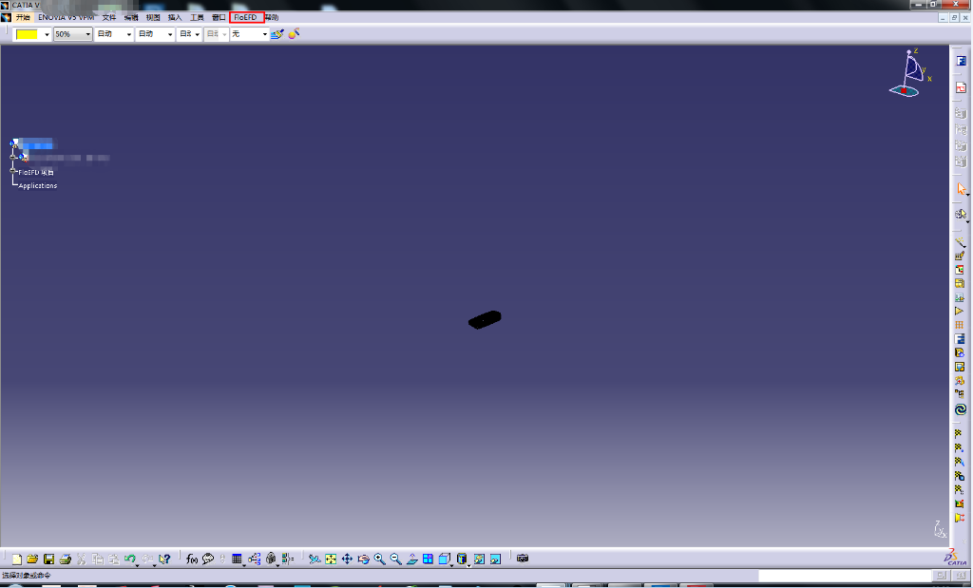Image resolution: width=973 pixels, height=588 pixels.
Task: Click the Fly Mode airplane icon
Action: click(x=315, y=559)
